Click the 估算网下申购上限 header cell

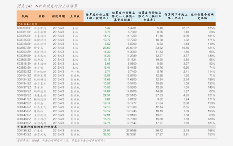(x=176, y=16)
